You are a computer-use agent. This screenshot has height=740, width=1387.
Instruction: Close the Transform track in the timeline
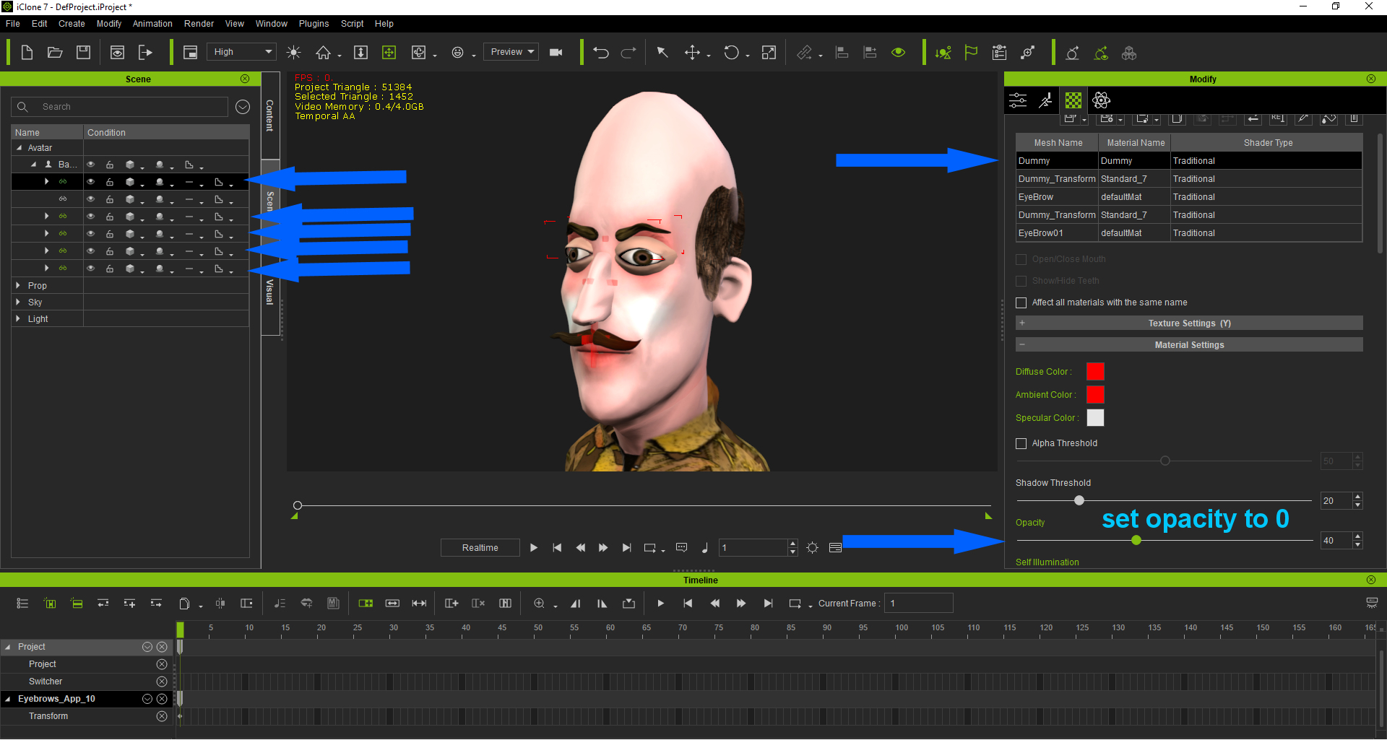tap(162, 716)
